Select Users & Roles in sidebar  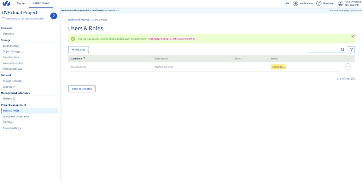point(29,111)
